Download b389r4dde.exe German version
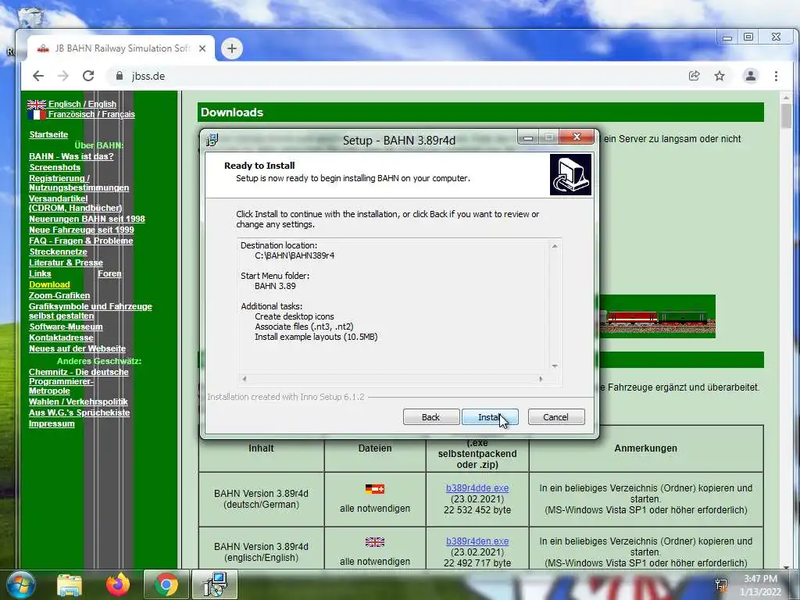Screen dimensions: 800x600 click(x=477, y=488)
